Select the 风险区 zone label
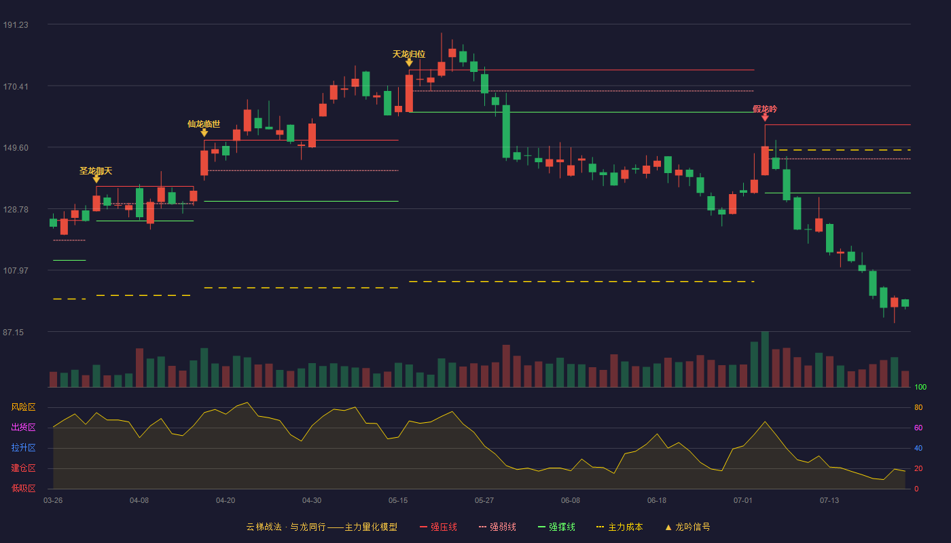951x543 pixels. tap(23, 407)
